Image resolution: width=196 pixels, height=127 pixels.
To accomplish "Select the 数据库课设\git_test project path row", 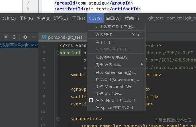I will pos(19,45).
